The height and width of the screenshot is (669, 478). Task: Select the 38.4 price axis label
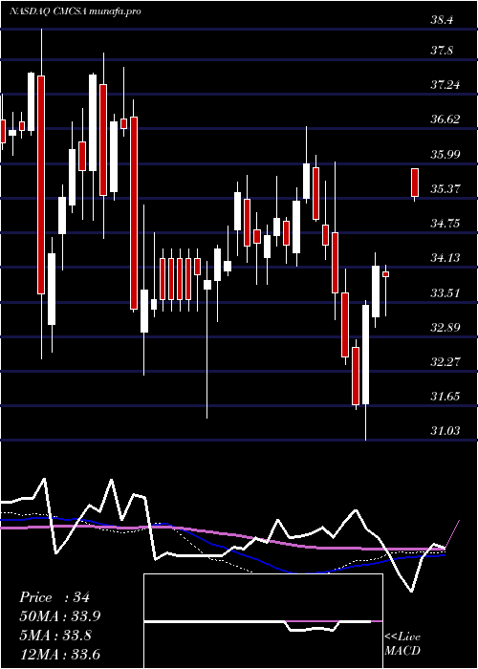tap(442, 20)
